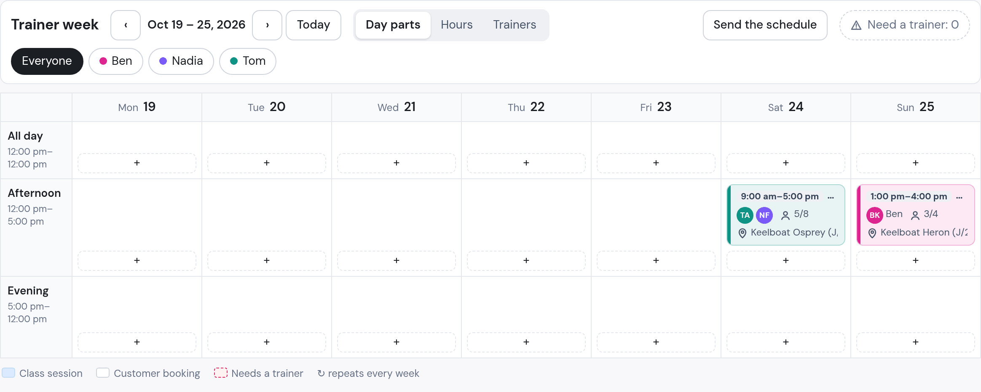The image size is (981, 392).
Task: Click the repeats every week legend
Action: (368, 373)
